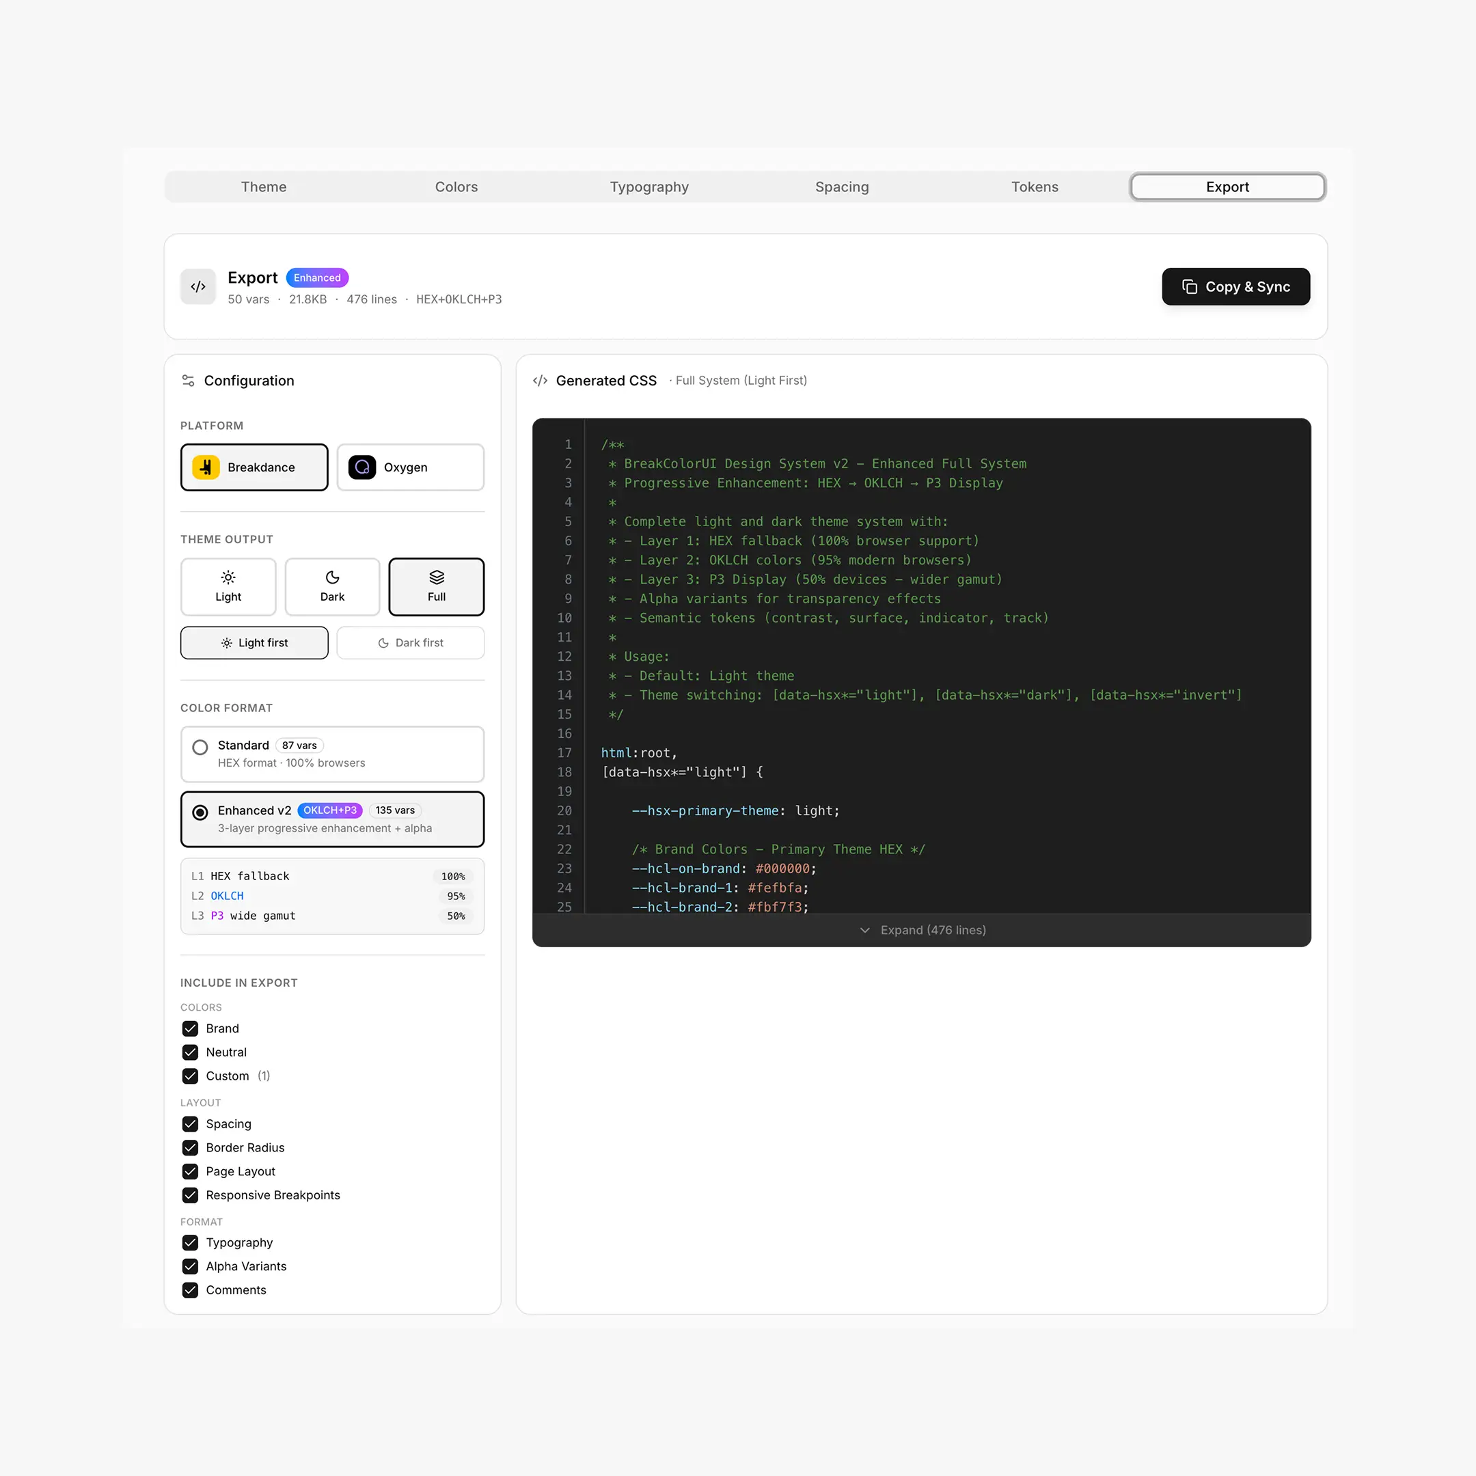Screen dimensions: 1476x1476
Task: Click the 50% support value
Action: click(456, 917)
